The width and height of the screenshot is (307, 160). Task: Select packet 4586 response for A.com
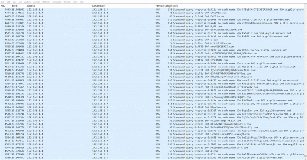152,157
